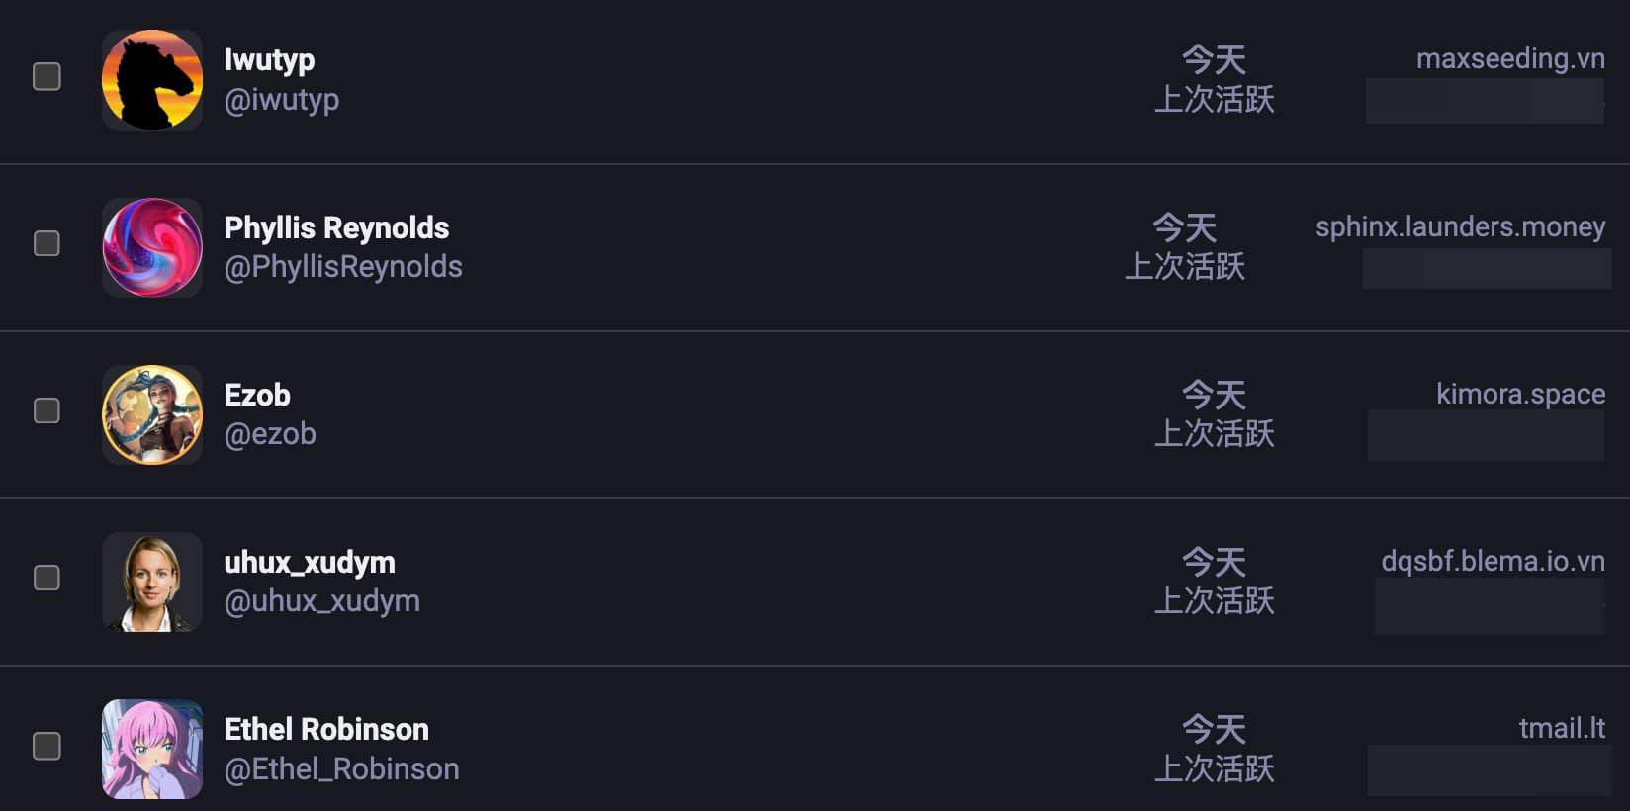Screen dimensions: 1630x811
Task: Open the @ezob handle link
Action: (x=270, y=434)
